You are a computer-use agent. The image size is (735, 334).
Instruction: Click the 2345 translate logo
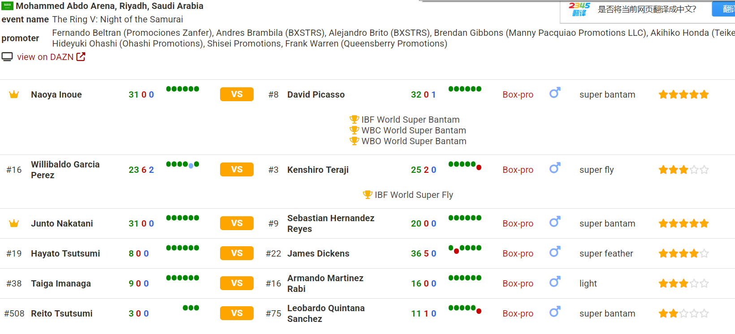click(579, 9)
